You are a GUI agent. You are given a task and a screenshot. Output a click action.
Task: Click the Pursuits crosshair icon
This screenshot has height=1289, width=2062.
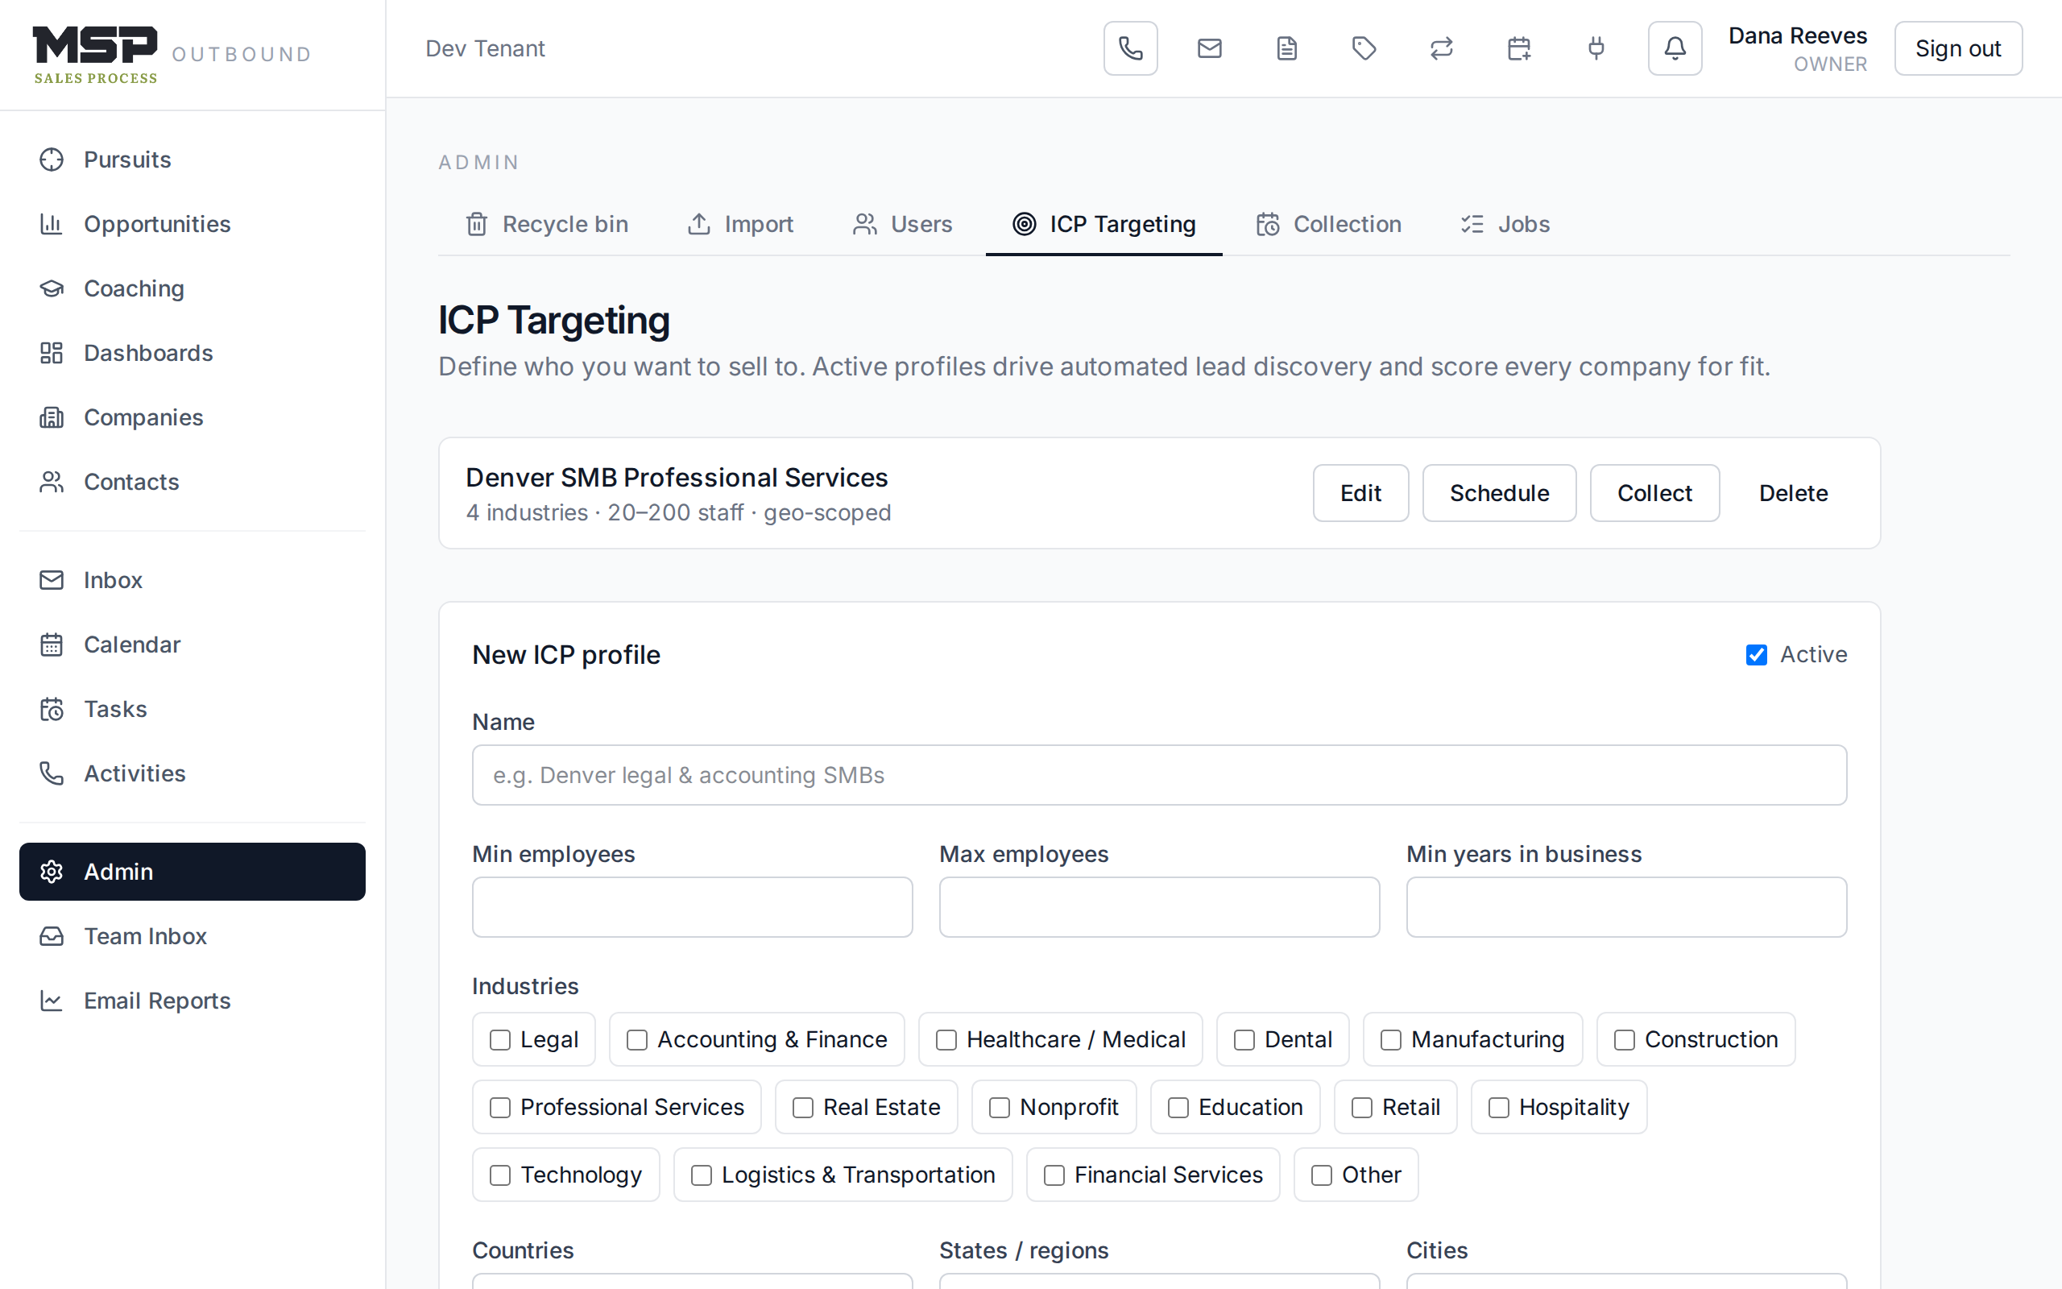52,160
